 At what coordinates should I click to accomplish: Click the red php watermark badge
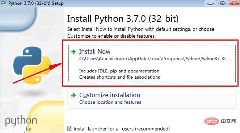pos(211,121)
